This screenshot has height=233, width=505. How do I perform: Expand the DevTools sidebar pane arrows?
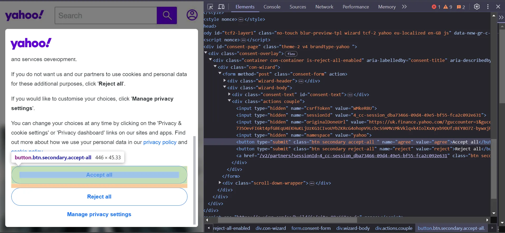[501, 17]
